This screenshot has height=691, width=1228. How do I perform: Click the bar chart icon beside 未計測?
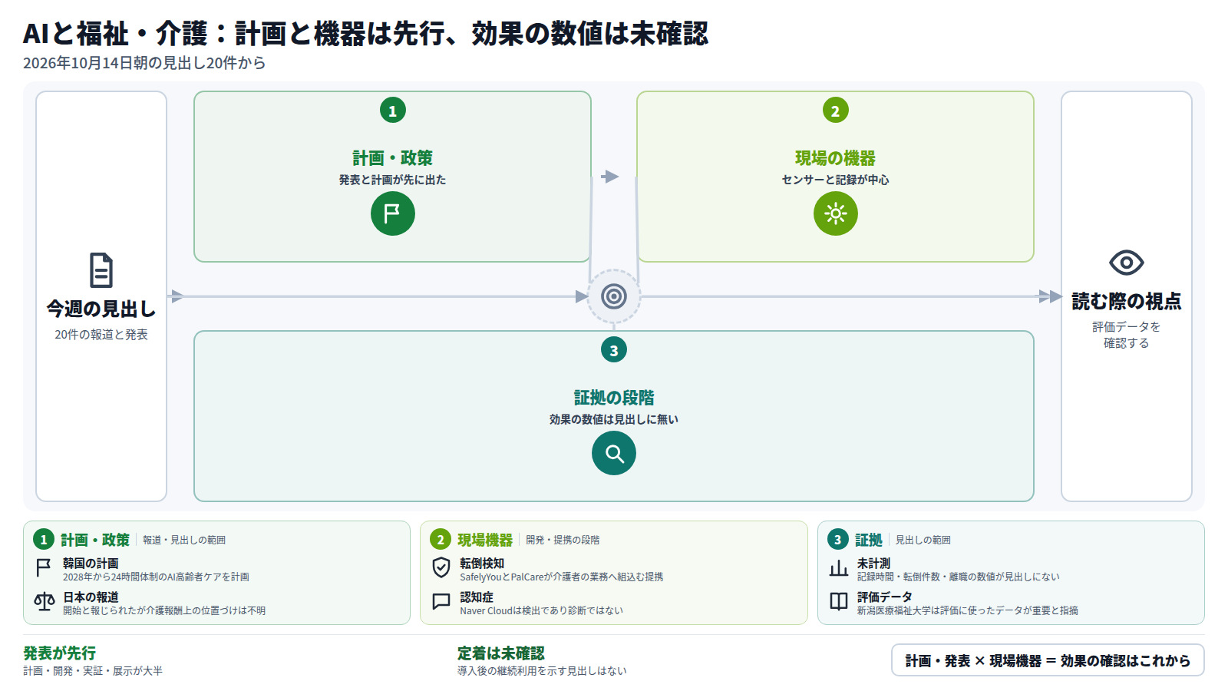(839, 568)
